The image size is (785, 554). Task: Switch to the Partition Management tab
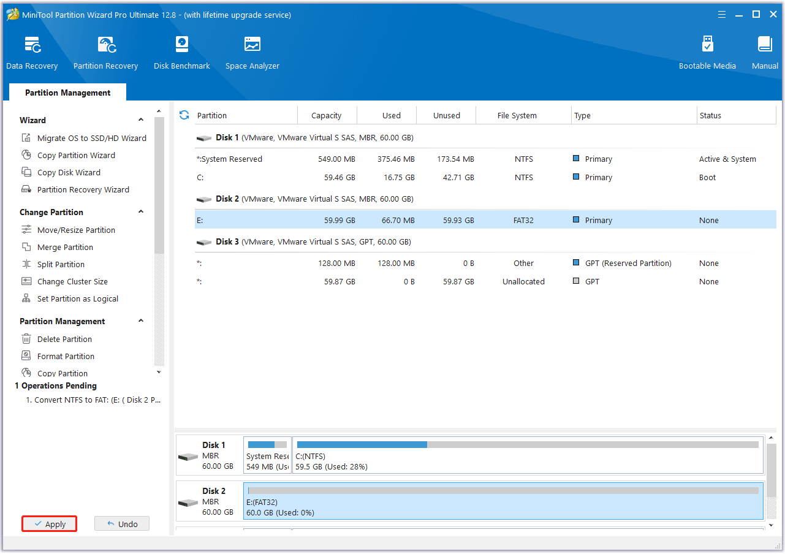[x=68, y=93]
